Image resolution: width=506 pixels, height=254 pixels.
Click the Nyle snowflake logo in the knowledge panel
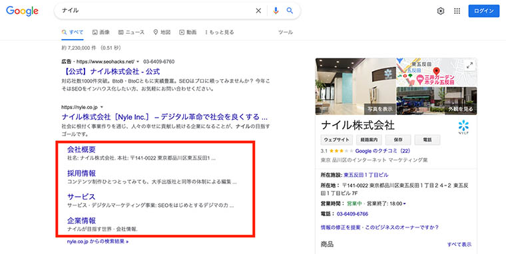(x=463, y=127)
